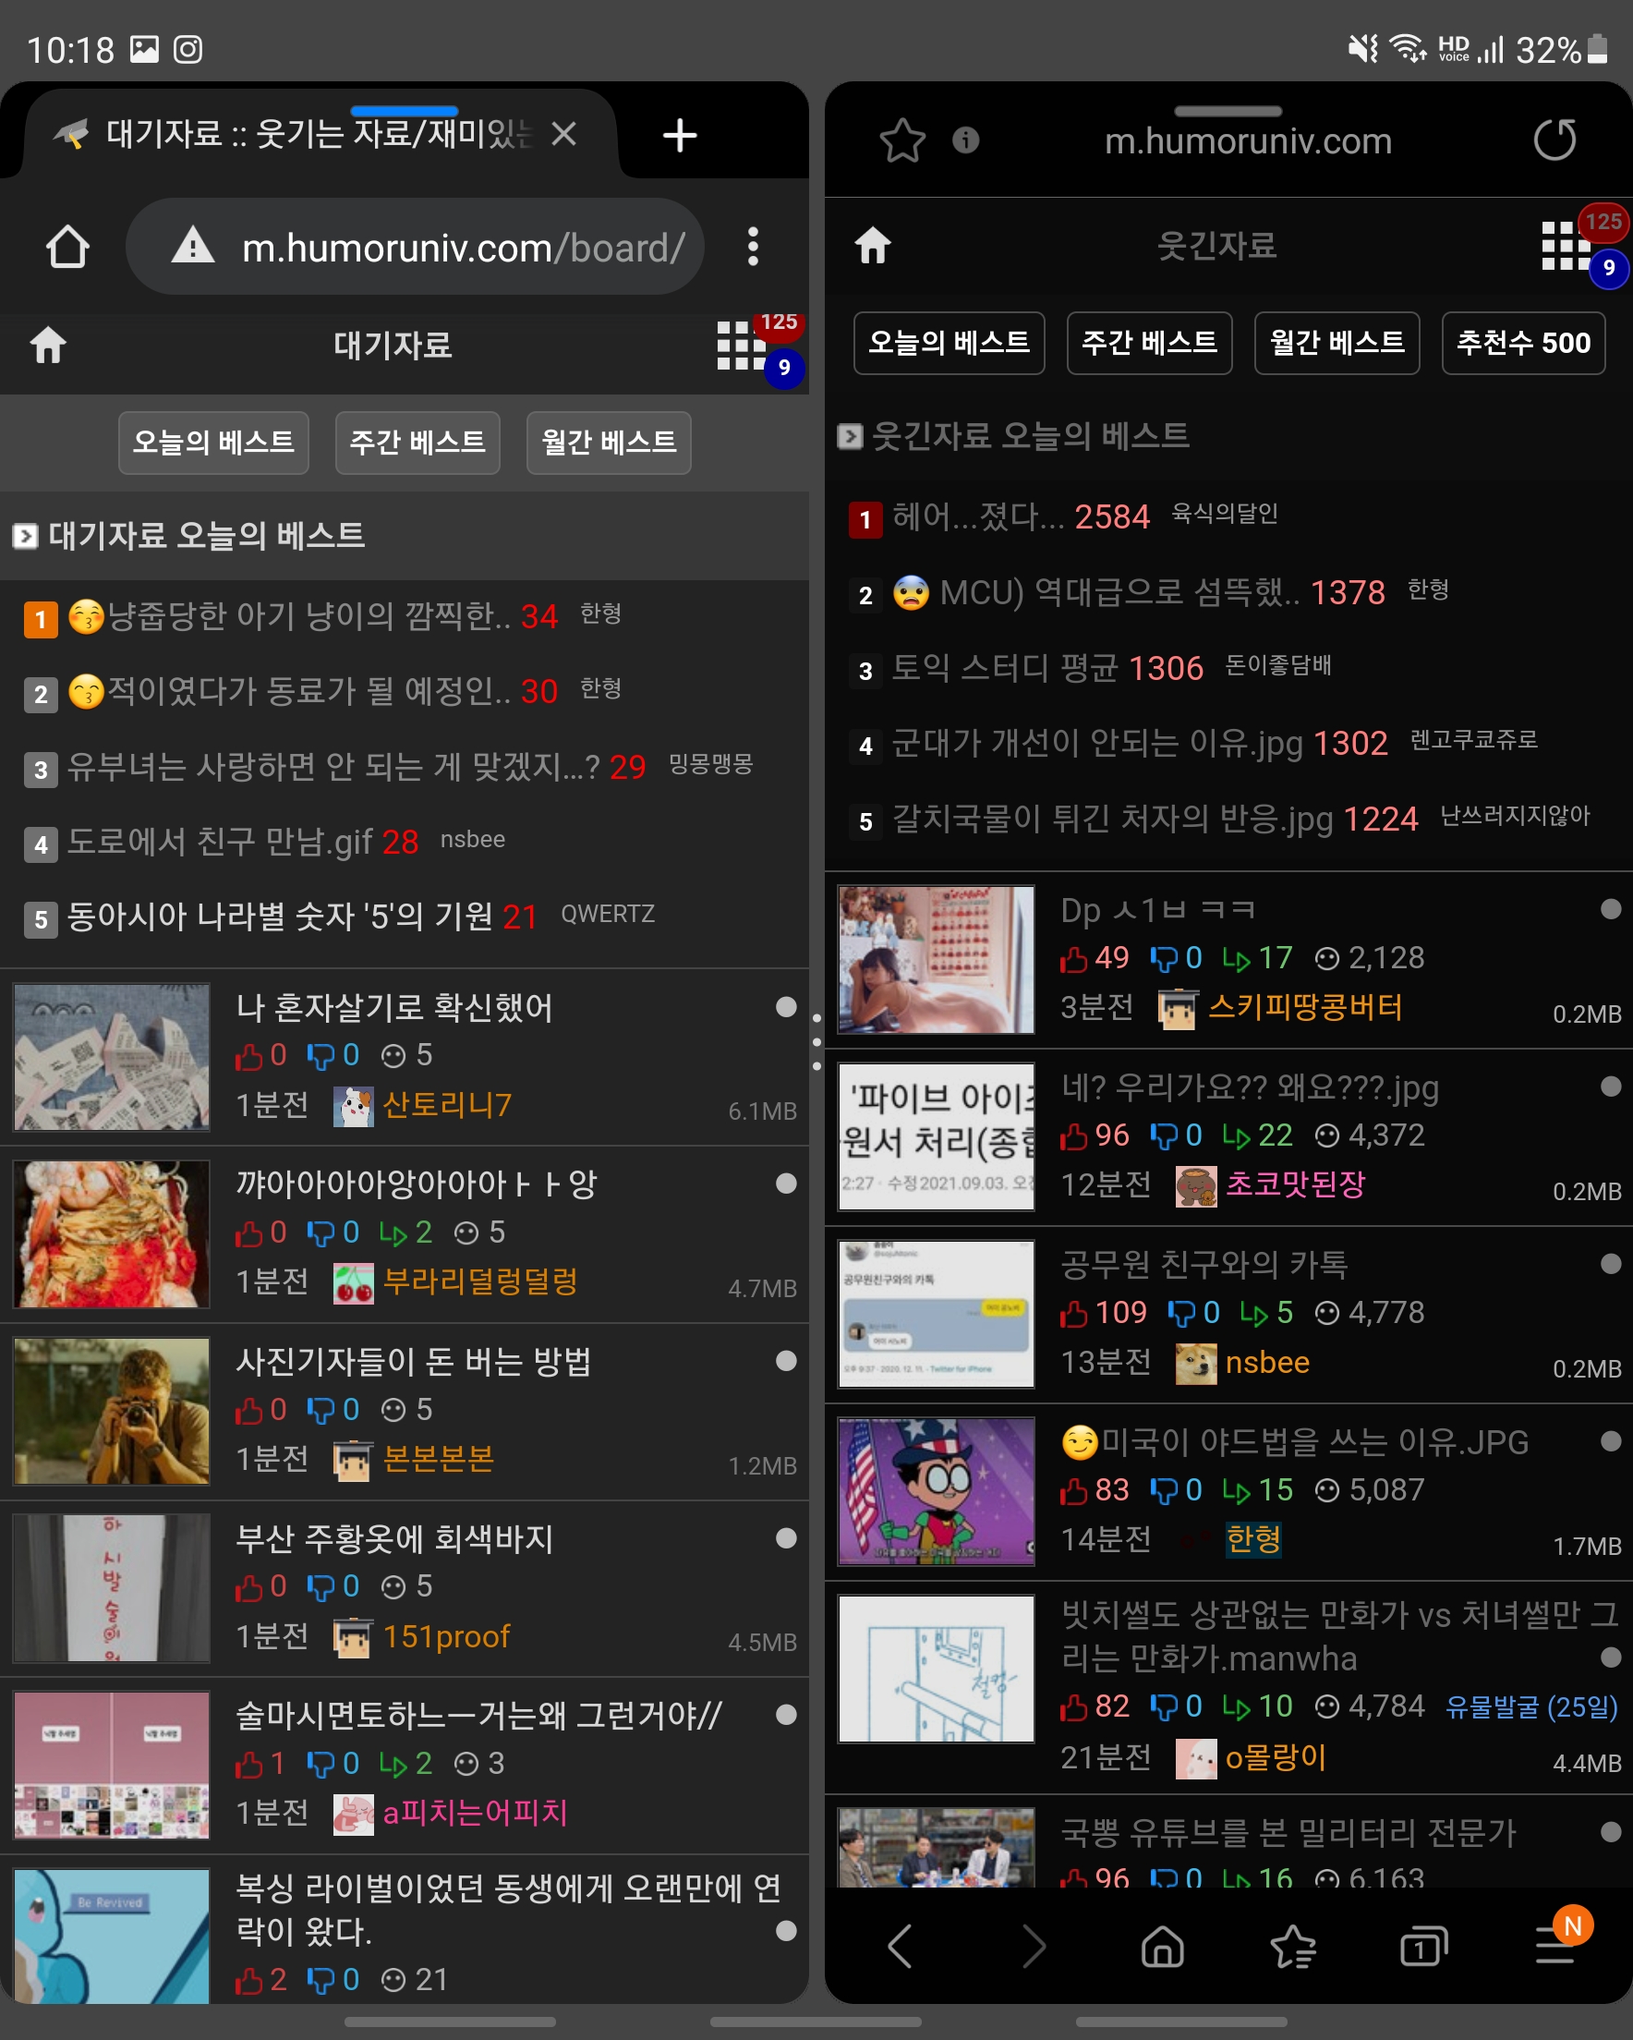Open best post 냥줍당한 아기 냥이의 깜찍한..
The image size is (1633, 2040).
[288, 617]
